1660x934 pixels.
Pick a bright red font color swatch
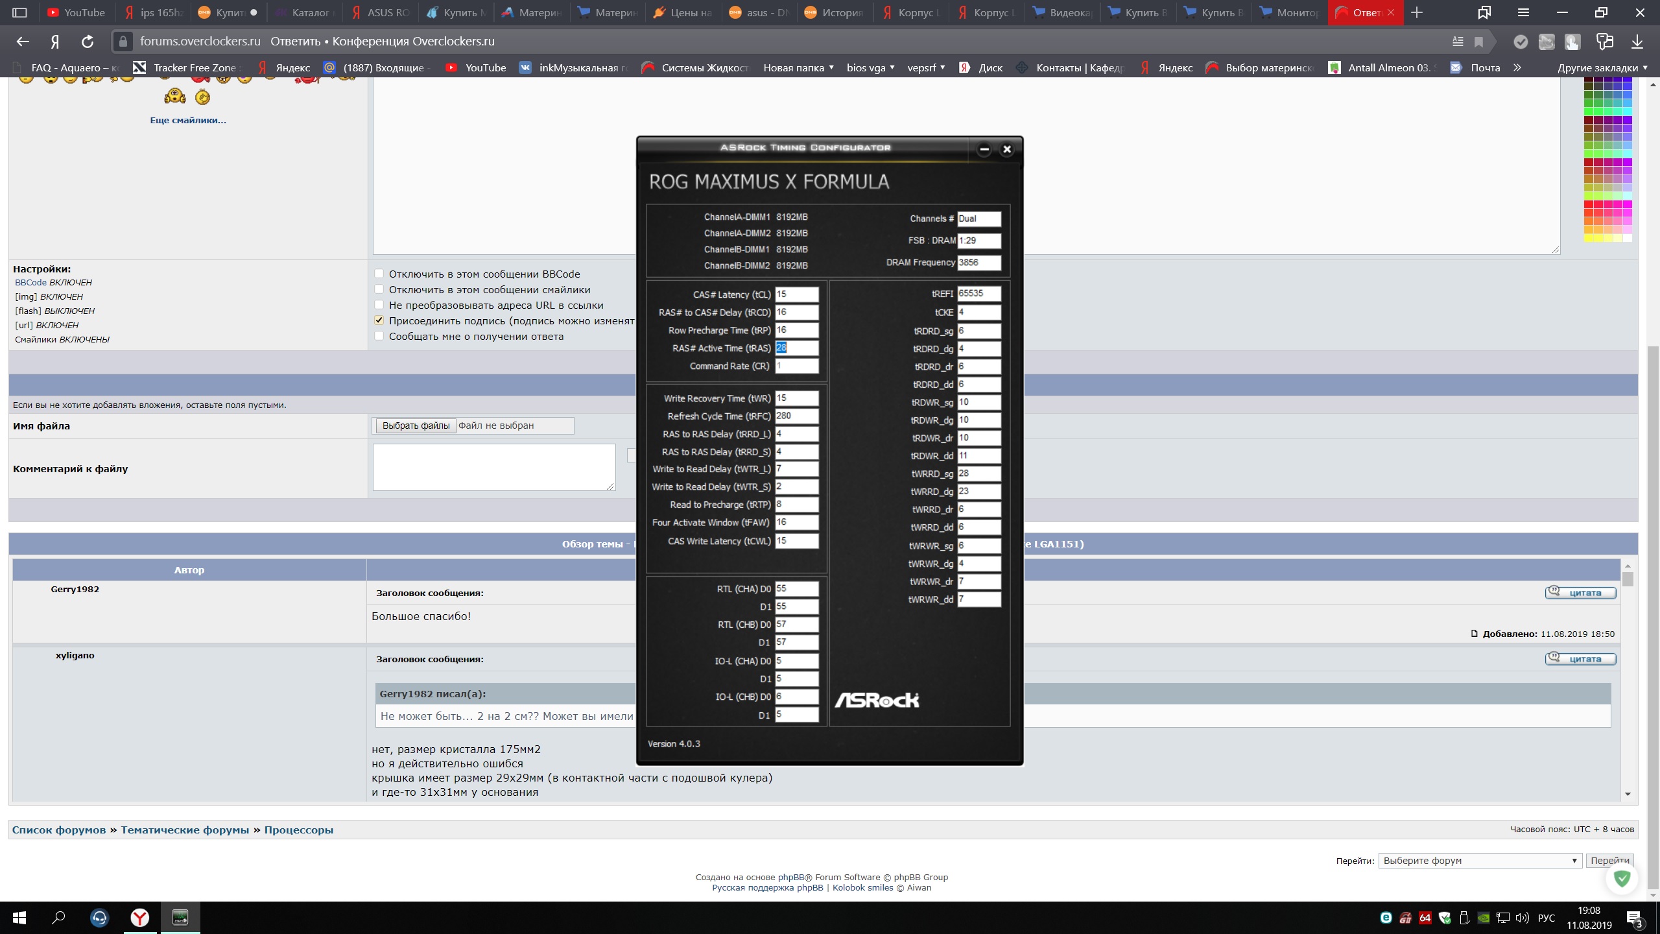1589,204
